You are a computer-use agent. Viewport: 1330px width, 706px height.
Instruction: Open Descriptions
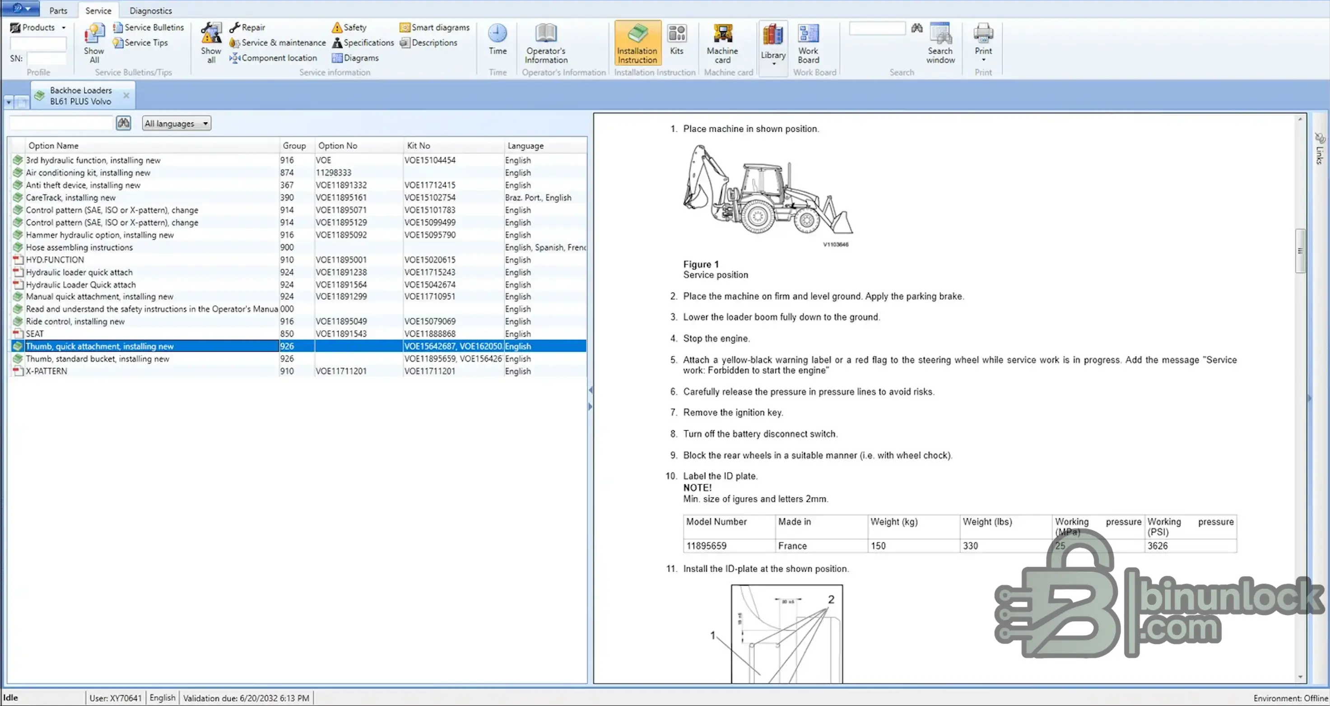click(x=428, y=43)
